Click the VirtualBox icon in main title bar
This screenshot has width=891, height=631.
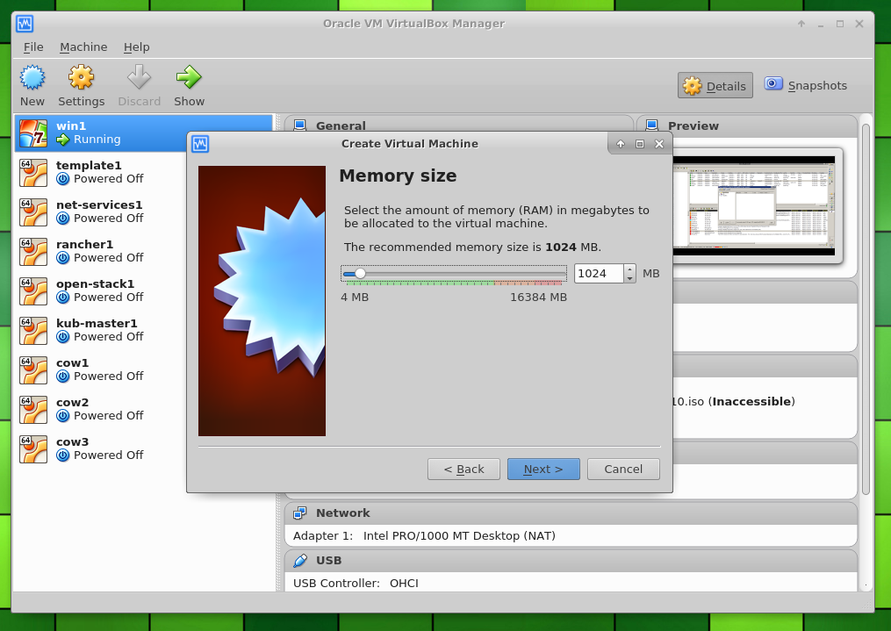tap(25, 24)
